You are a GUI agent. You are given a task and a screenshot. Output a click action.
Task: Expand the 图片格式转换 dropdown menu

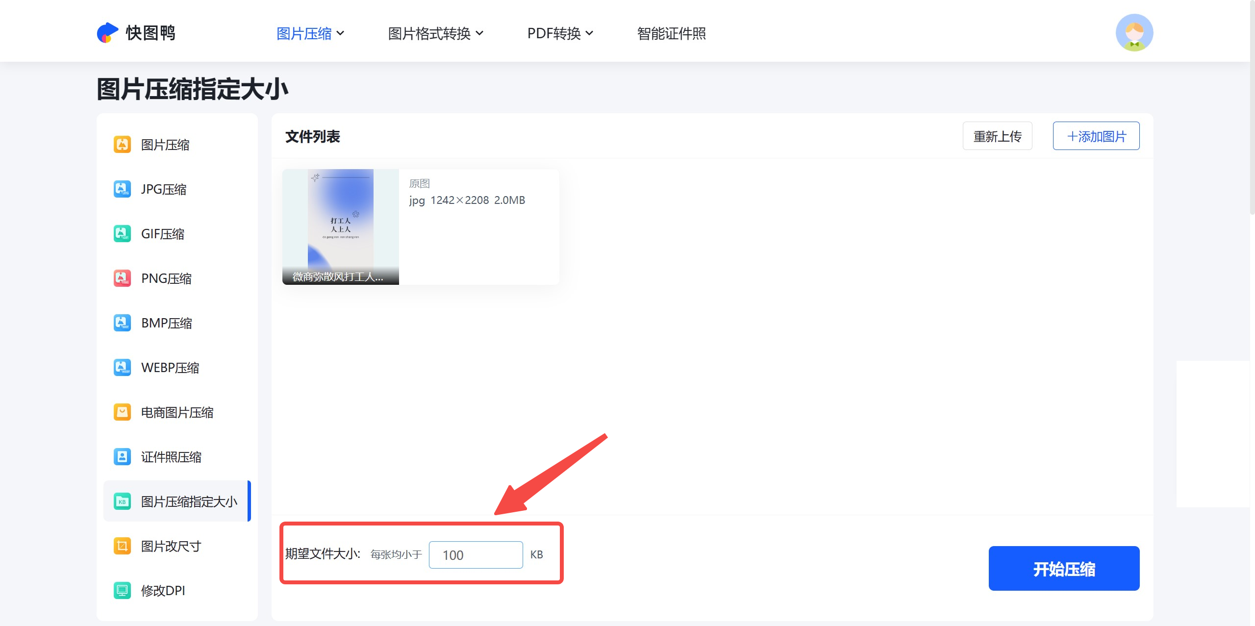435,33
